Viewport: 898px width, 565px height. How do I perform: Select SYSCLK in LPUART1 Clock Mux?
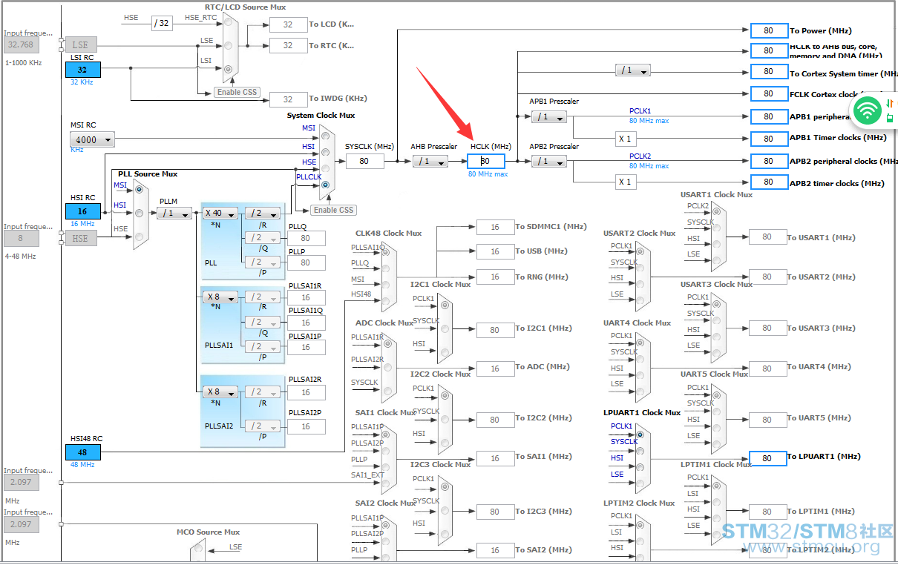(640, 449)
